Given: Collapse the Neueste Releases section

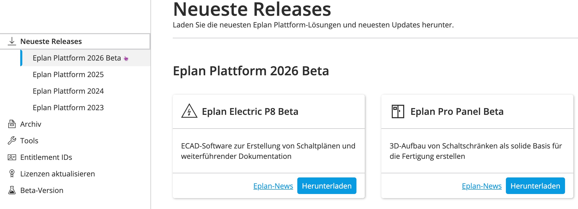Looking at the screenshot, I should click(75, 41).
